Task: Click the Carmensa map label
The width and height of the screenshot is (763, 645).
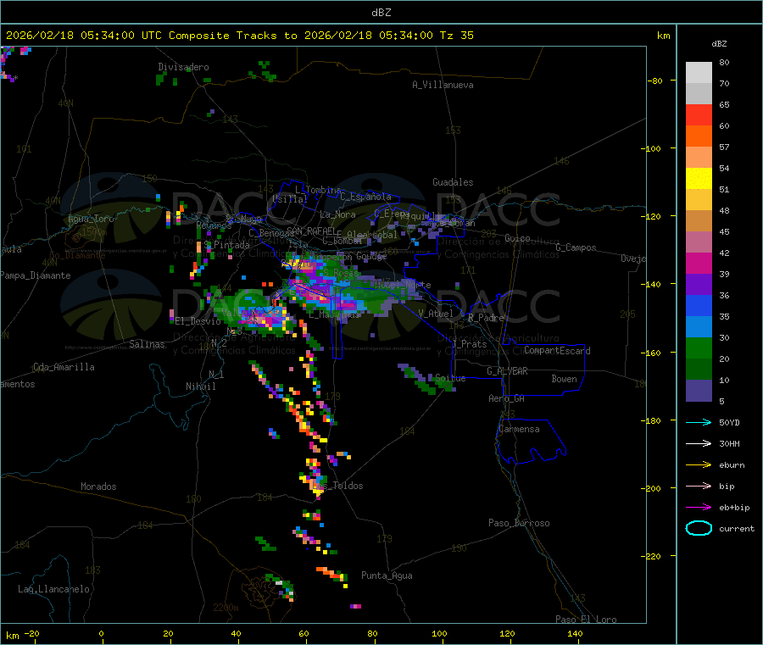Action: [519, 429]
